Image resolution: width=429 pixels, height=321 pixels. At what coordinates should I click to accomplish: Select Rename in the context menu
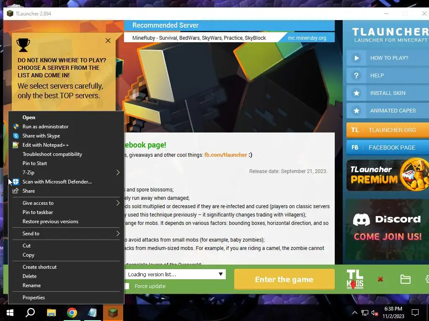[x=66, y=285]
